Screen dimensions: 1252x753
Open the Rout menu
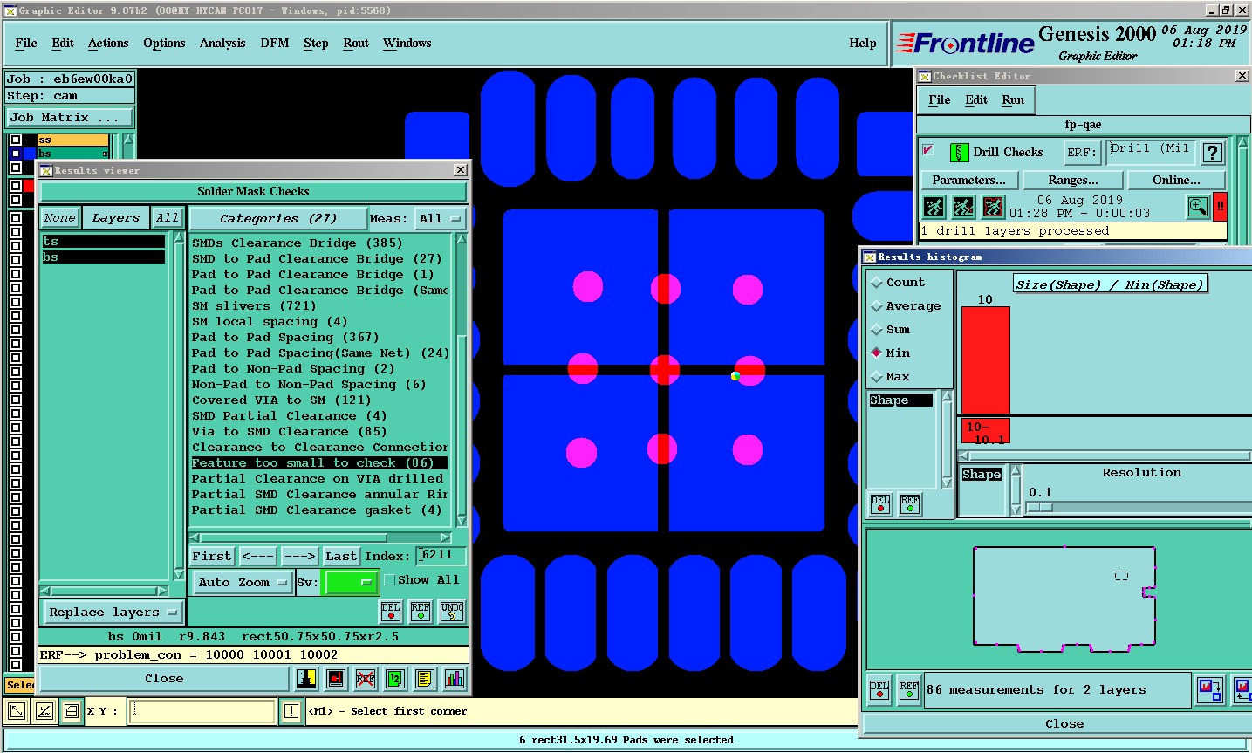[356, 44]
